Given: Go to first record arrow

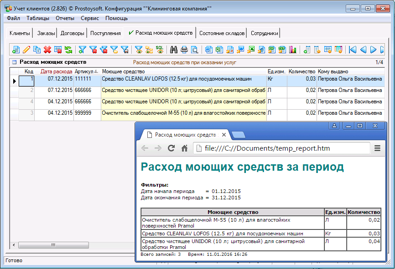Looking at the screenshot, I should (x=353, y=50).
